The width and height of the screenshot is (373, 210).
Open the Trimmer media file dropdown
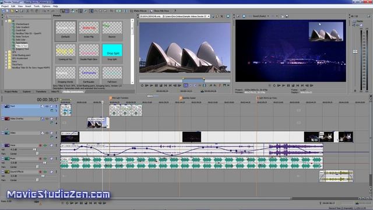pos(209,16)
